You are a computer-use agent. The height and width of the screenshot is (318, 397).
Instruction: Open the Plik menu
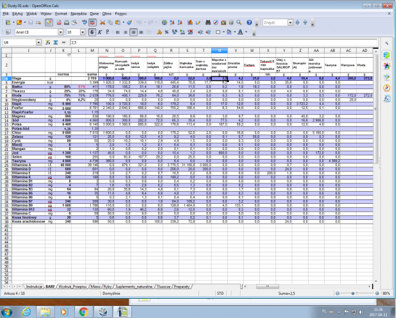pyautogui.click(x=6, y=13)
